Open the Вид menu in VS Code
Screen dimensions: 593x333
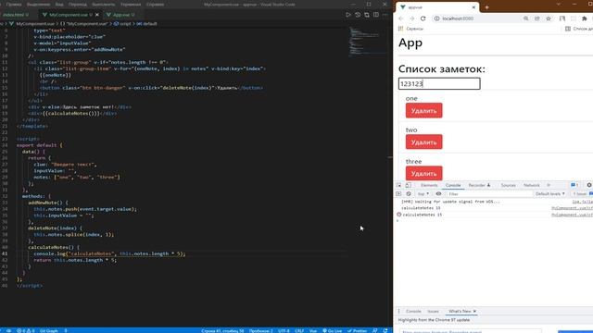click(x=59, y=5)
